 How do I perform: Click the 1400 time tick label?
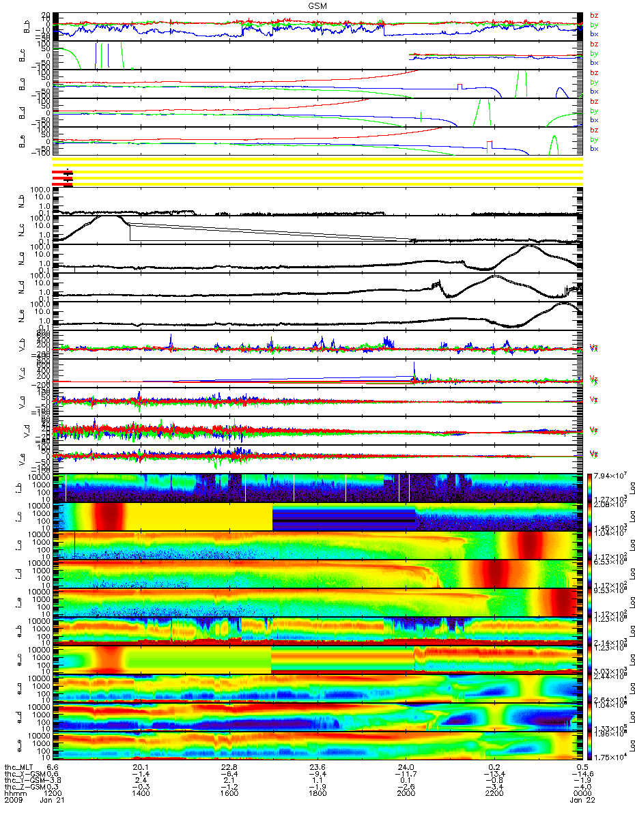[x=141, y=793]
